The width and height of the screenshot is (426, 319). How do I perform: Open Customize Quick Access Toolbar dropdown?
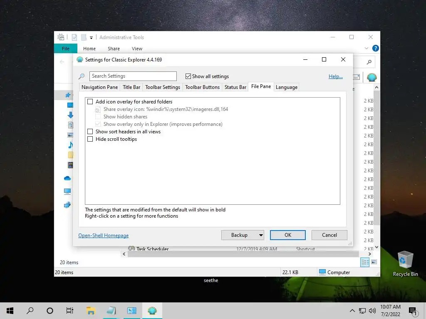[91, 38]
